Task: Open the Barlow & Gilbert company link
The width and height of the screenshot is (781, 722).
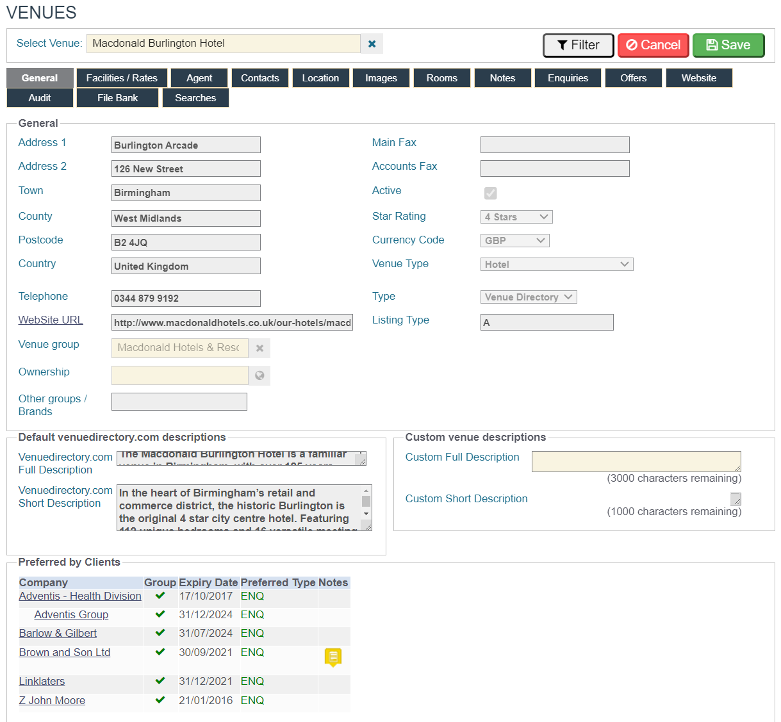Action: click(58, 633)
